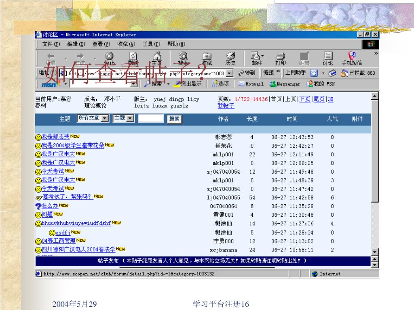The width and height of the screenshot is (414, 310).
Task: Open the 帮助(H) menu
Action: coord(176,44)
